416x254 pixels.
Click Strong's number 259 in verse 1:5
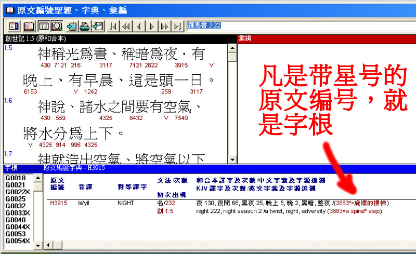tap(166, 92)
